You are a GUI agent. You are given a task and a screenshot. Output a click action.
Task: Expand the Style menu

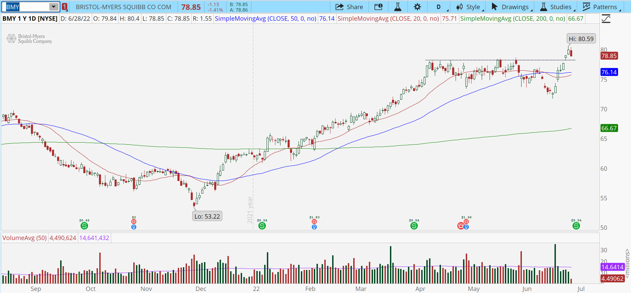(468, 7)
